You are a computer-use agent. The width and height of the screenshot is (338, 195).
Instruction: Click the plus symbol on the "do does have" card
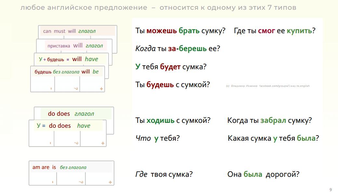pos(103,143)
